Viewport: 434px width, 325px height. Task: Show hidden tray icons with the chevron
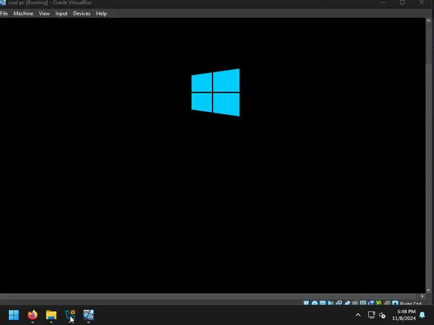click(x=358, y=315)
